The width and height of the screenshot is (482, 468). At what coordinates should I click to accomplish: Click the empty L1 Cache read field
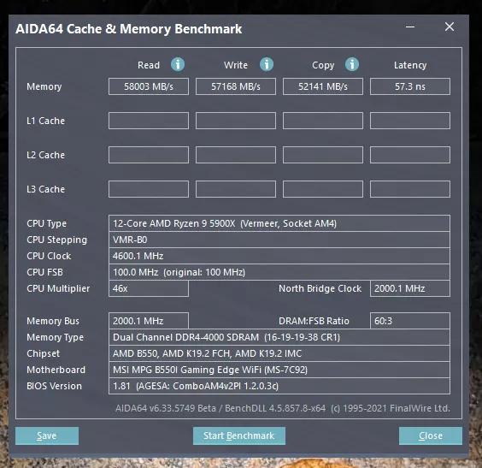(149, 121)
